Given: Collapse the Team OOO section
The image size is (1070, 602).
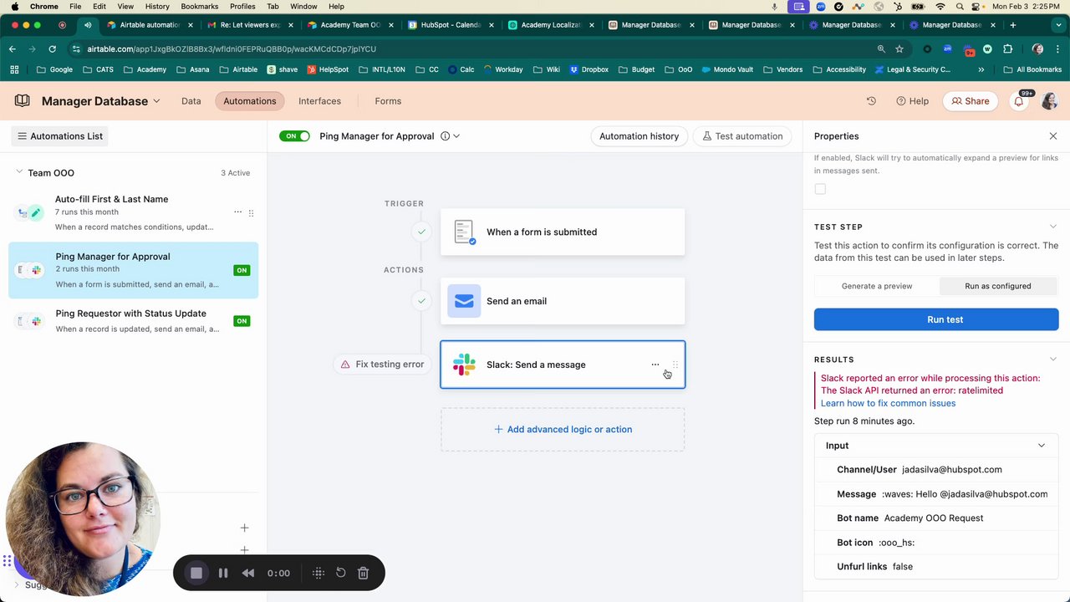Looking at the screenshot, I should pyautogui.click(x=19, y=173).
